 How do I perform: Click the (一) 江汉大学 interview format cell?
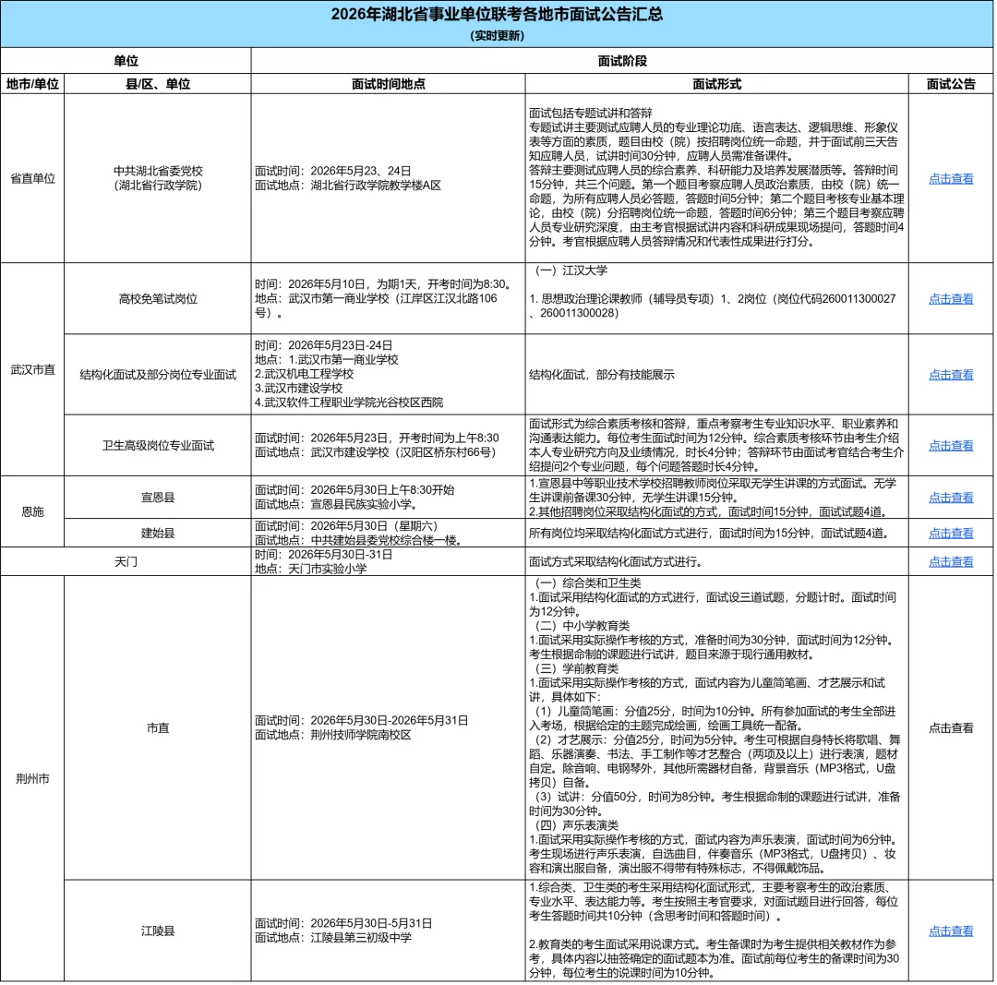click(716, 298)
